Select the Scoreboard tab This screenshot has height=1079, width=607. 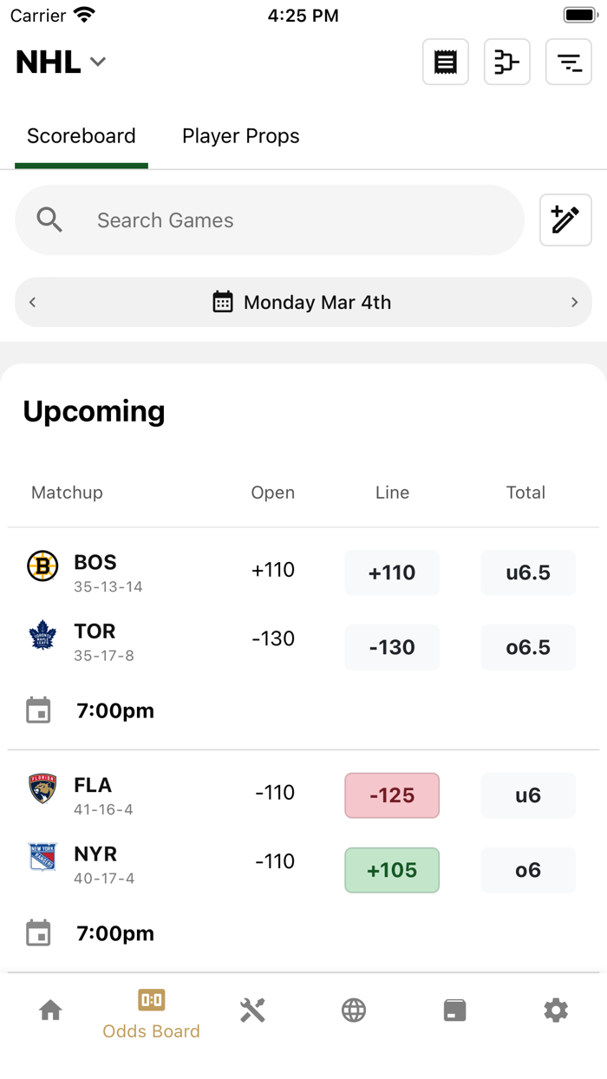pyautogui.click(x=82, y=136)
